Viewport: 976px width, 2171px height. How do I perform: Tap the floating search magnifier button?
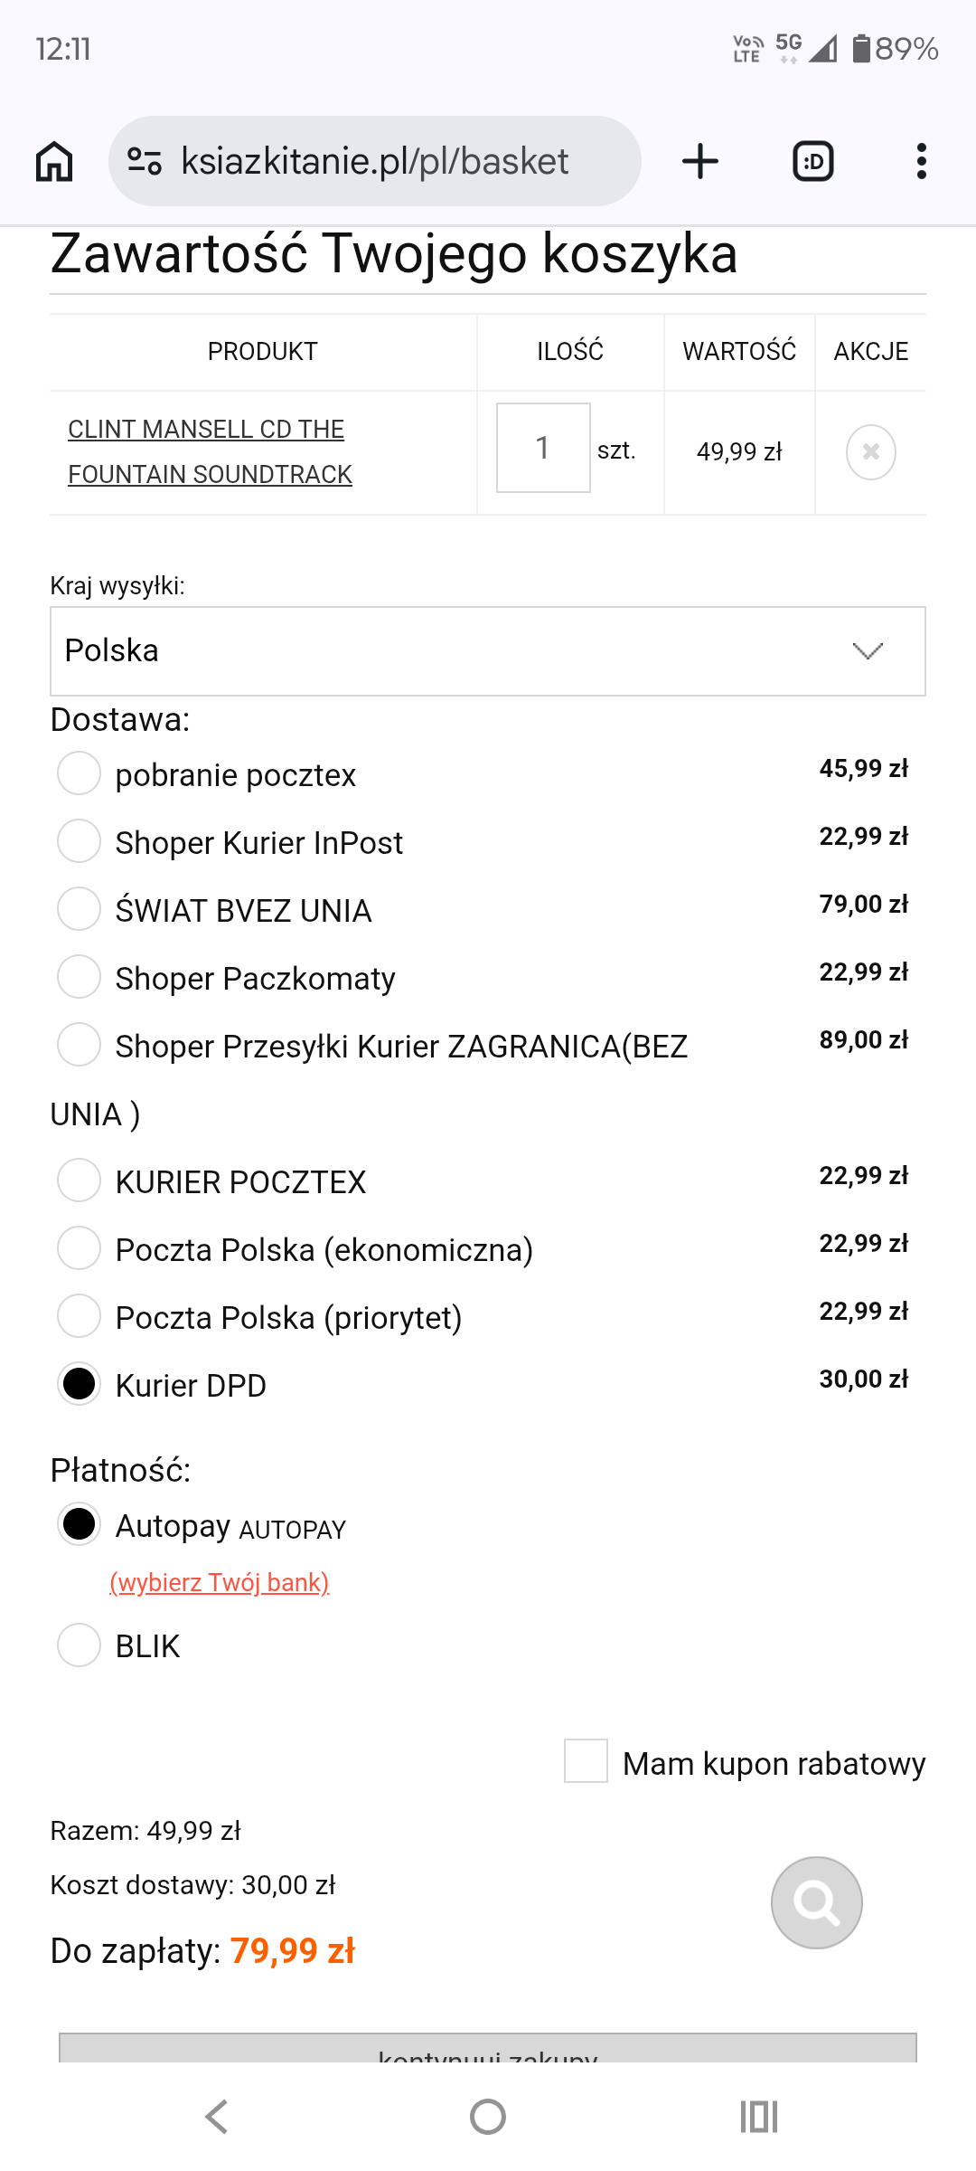817,1902
